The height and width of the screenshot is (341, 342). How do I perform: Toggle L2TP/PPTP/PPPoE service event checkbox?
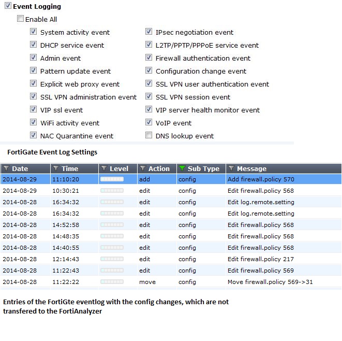click(149, 45)
